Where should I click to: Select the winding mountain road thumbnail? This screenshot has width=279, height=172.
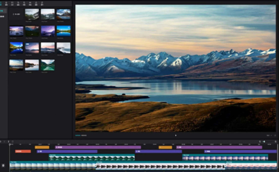point(32,14)
